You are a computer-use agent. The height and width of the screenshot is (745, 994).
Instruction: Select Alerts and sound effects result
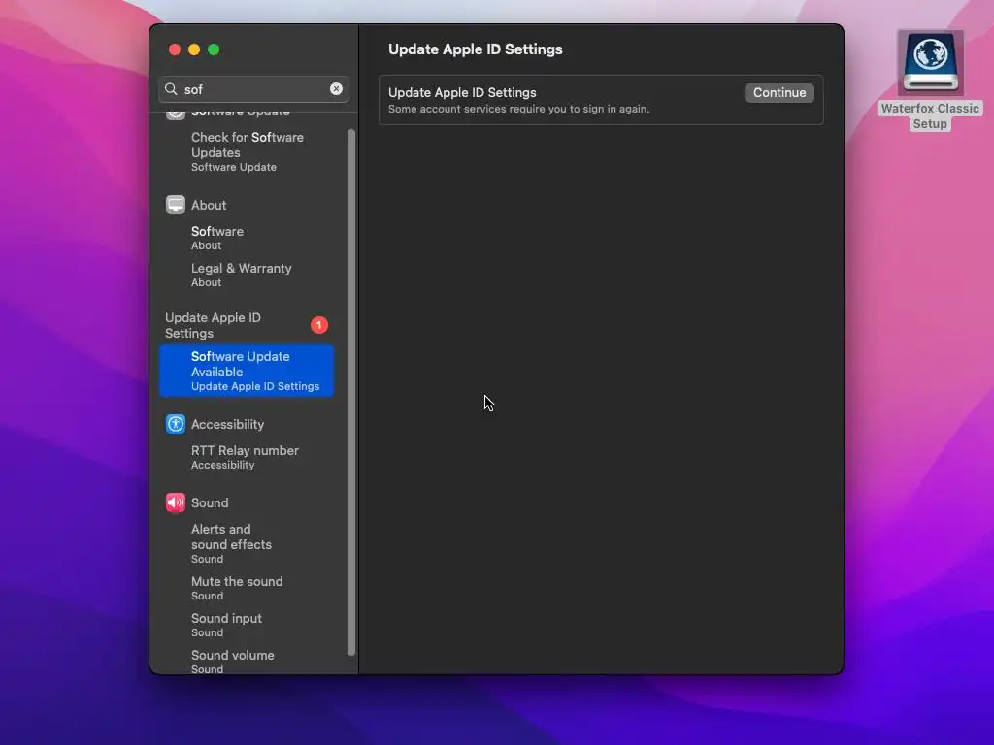point(247,543)
